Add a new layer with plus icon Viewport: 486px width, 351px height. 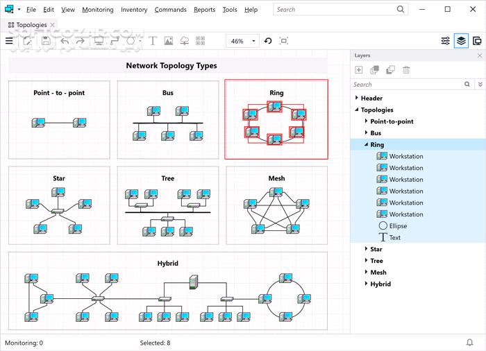[x=359, y=70]
